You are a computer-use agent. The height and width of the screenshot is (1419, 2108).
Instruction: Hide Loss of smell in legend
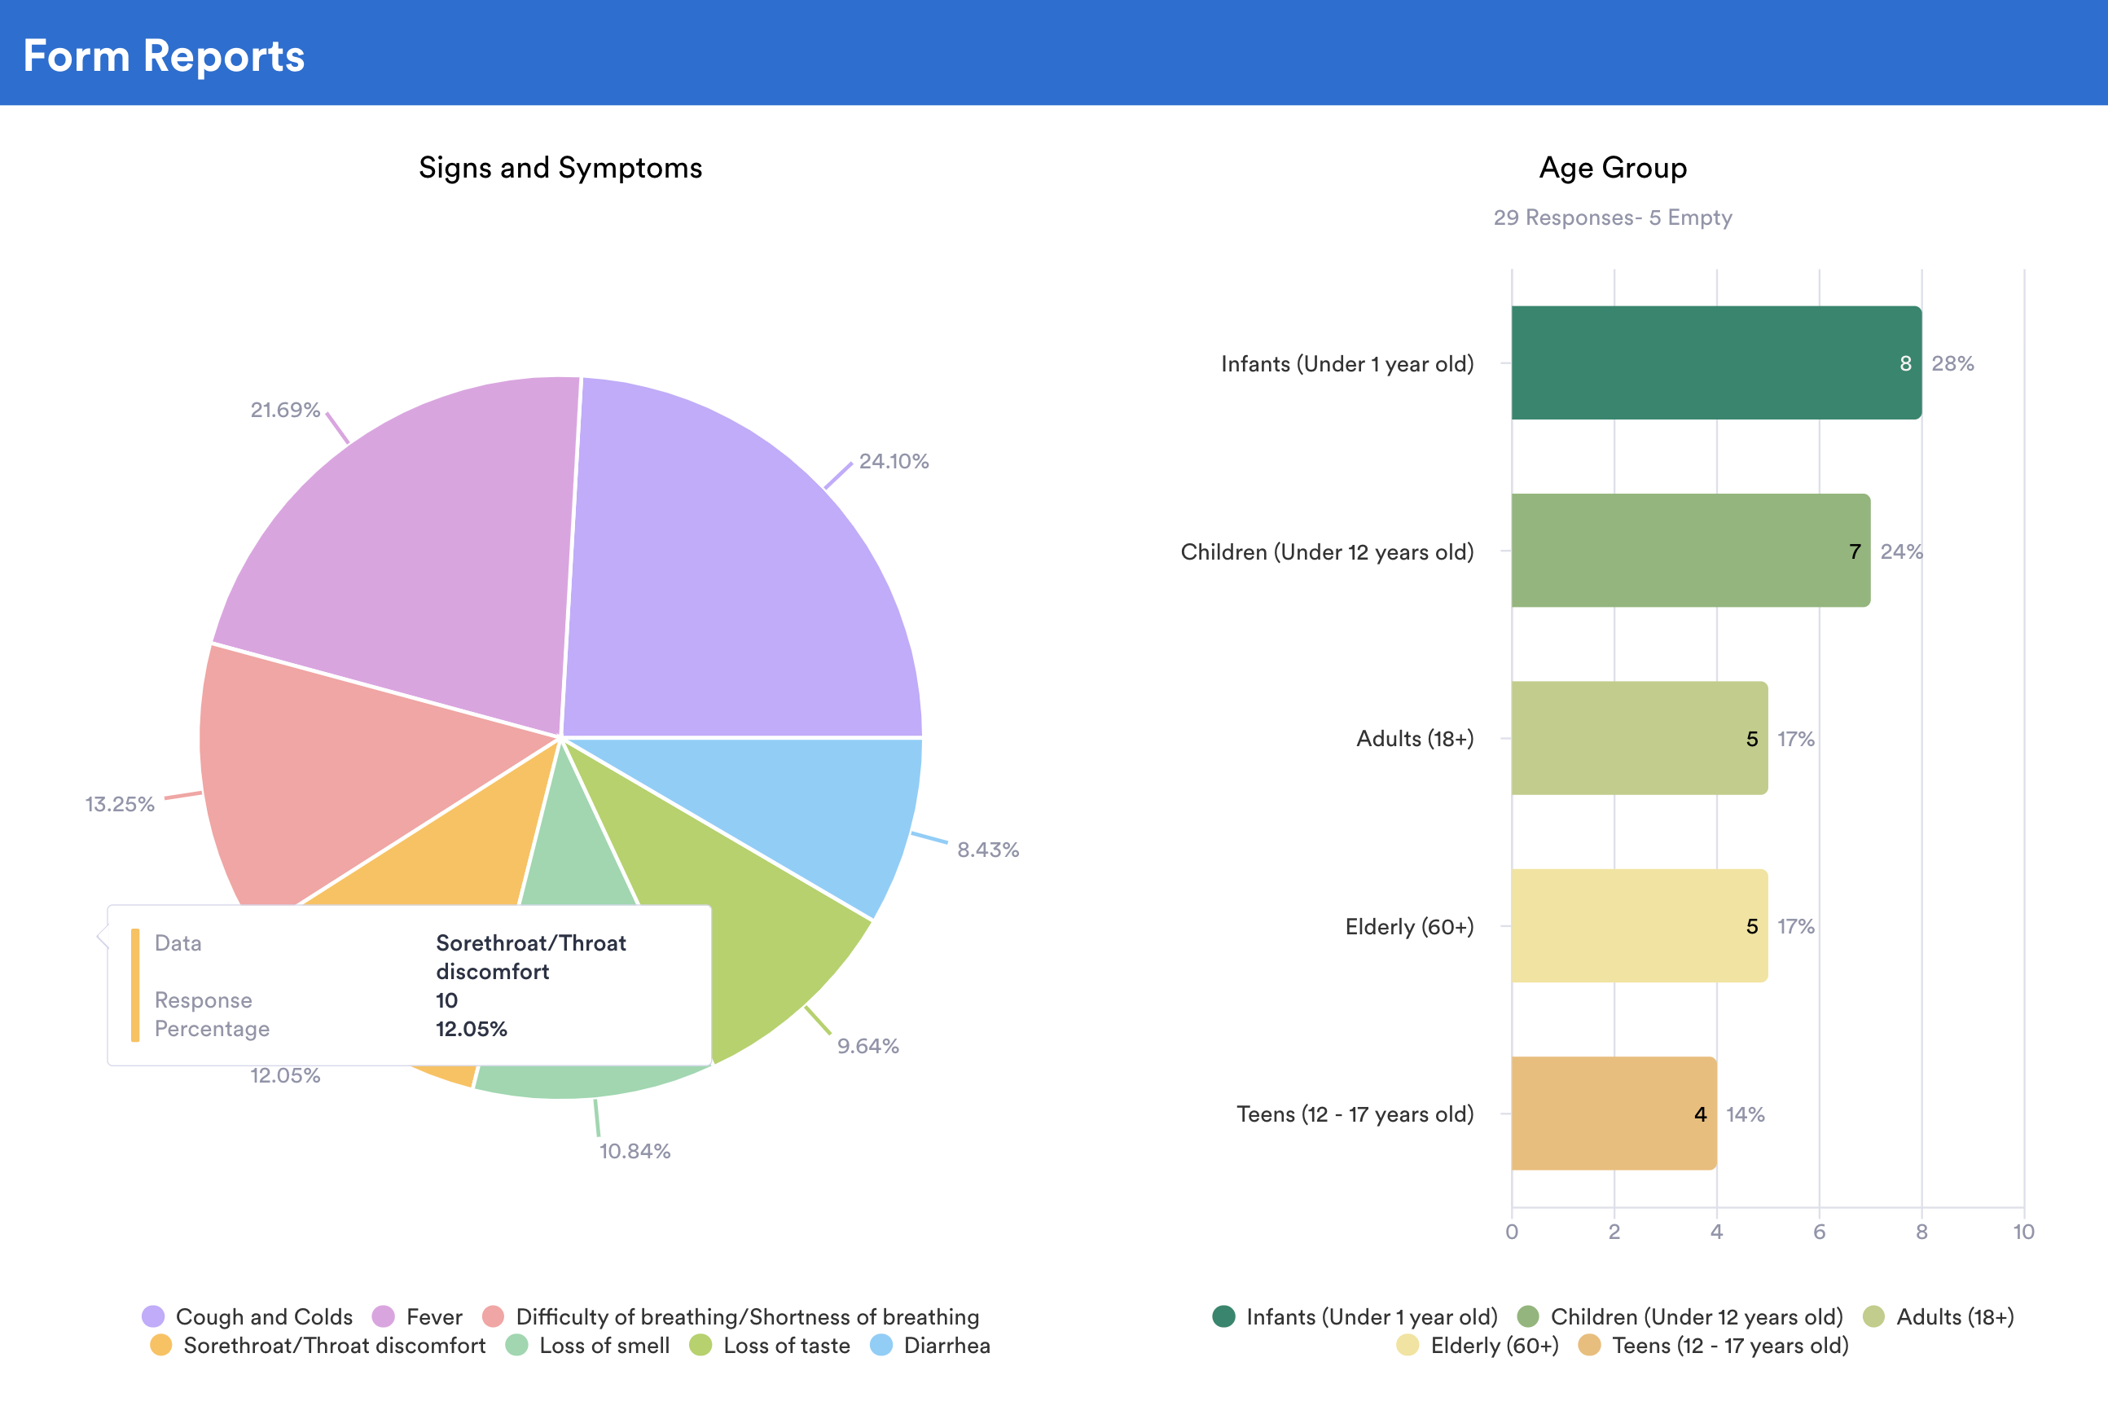pos(603,1346)
